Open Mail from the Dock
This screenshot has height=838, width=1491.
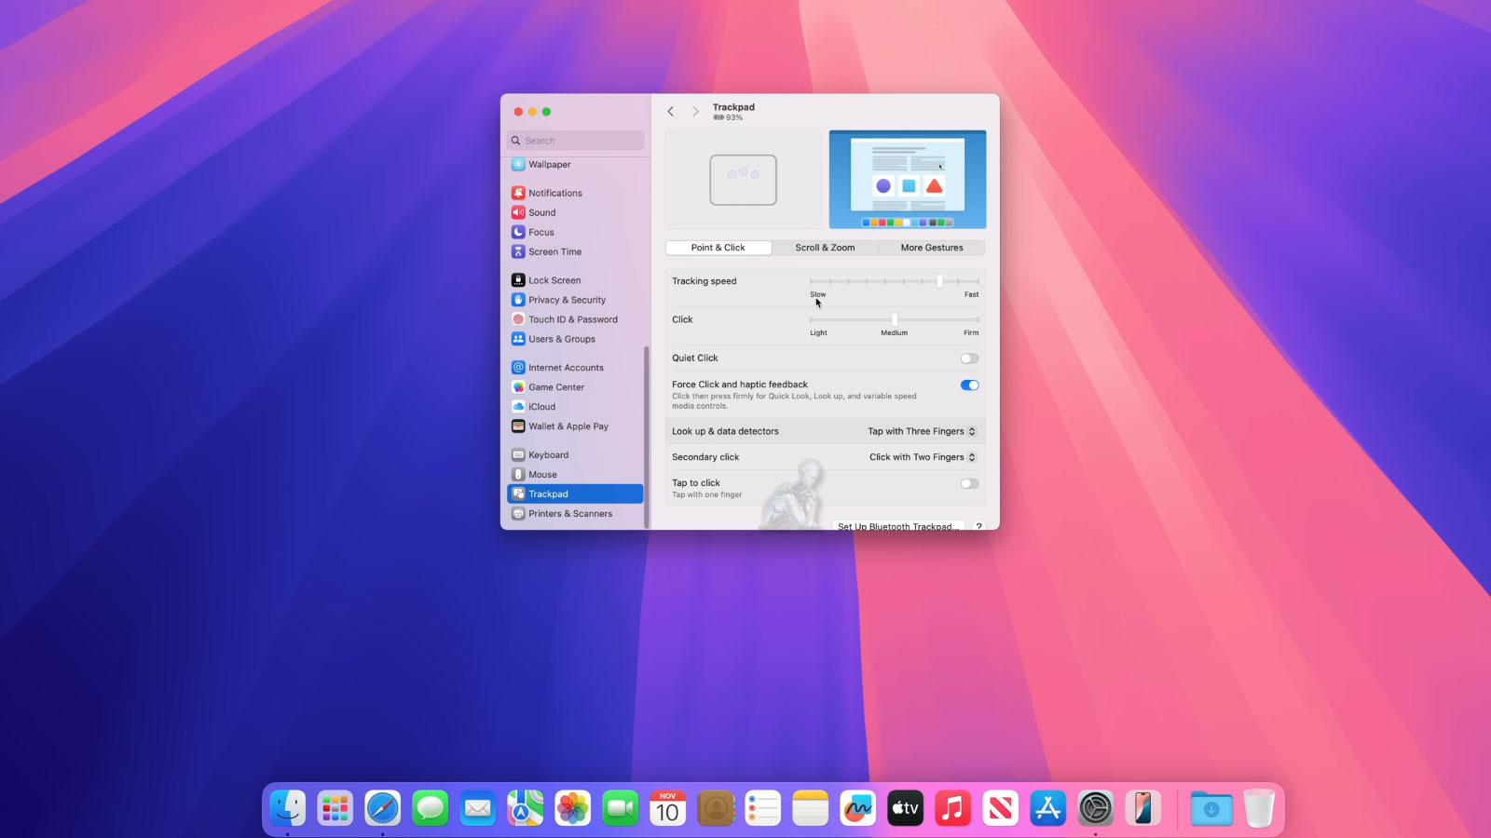tap(477, 808)
